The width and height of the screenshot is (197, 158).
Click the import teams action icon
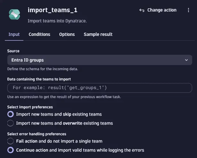[x=15, y=15]
